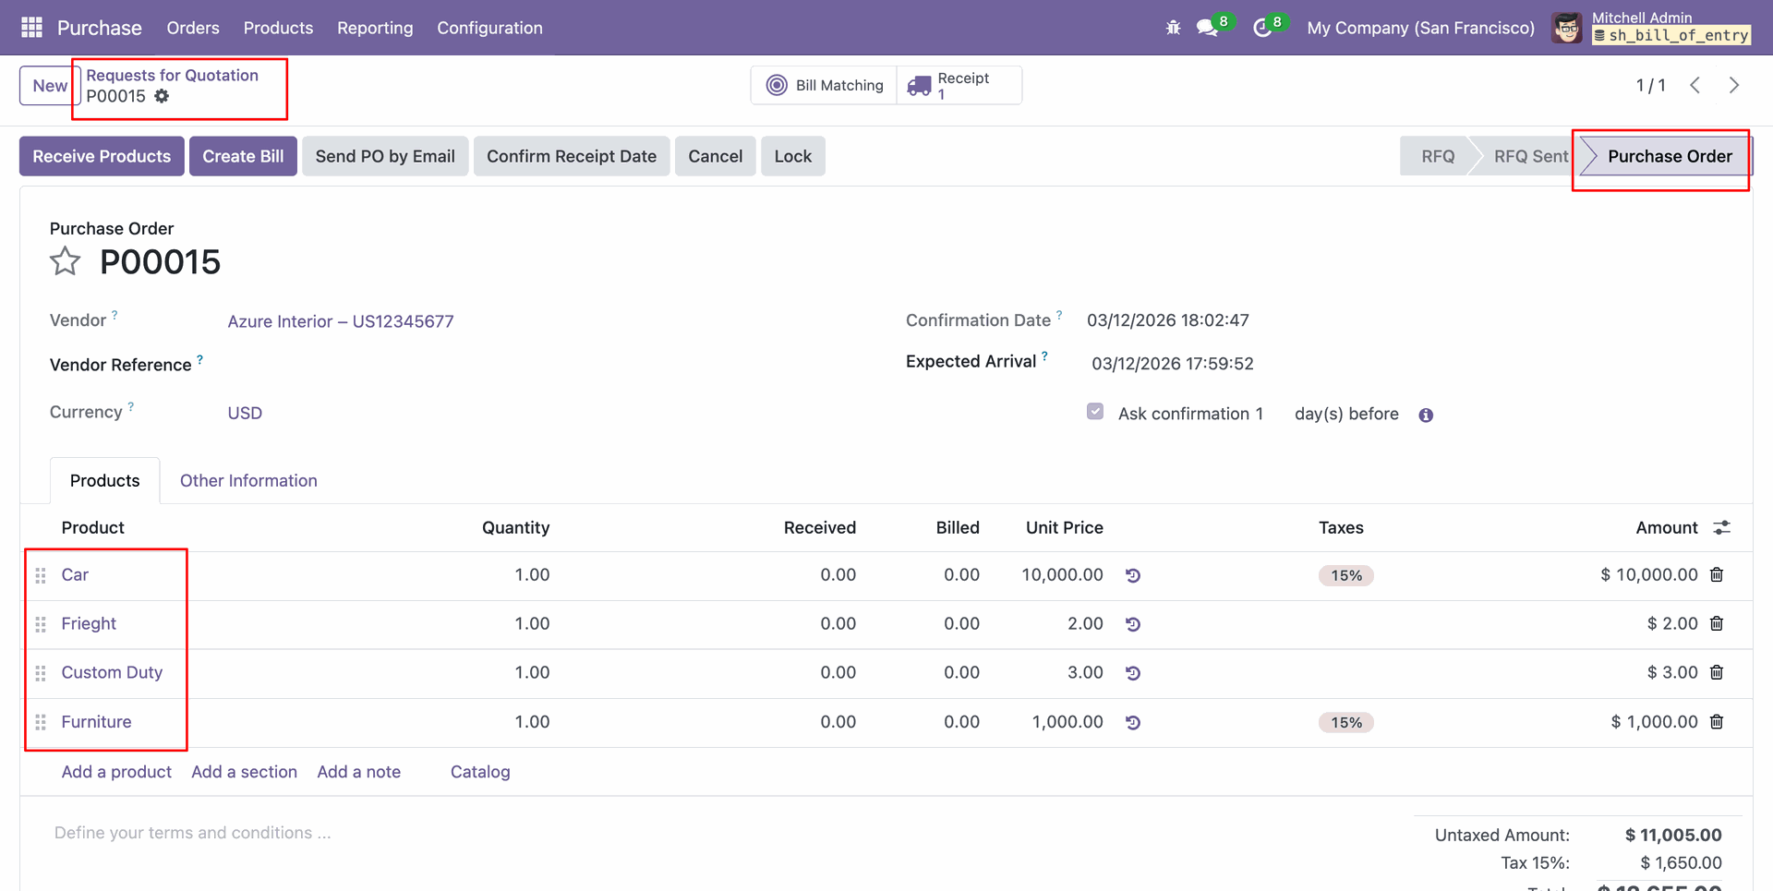Screen dimensions: 1773x891
Task: Click the debug bug icon
Action: point(1173,28)
